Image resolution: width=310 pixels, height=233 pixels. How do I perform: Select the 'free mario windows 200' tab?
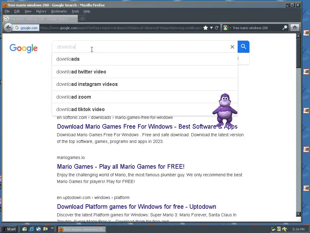coord(40,19)
